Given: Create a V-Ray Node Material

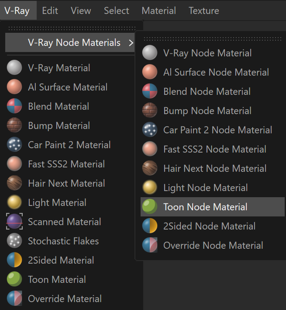Looking at the screenshot, I should point(213,52).
